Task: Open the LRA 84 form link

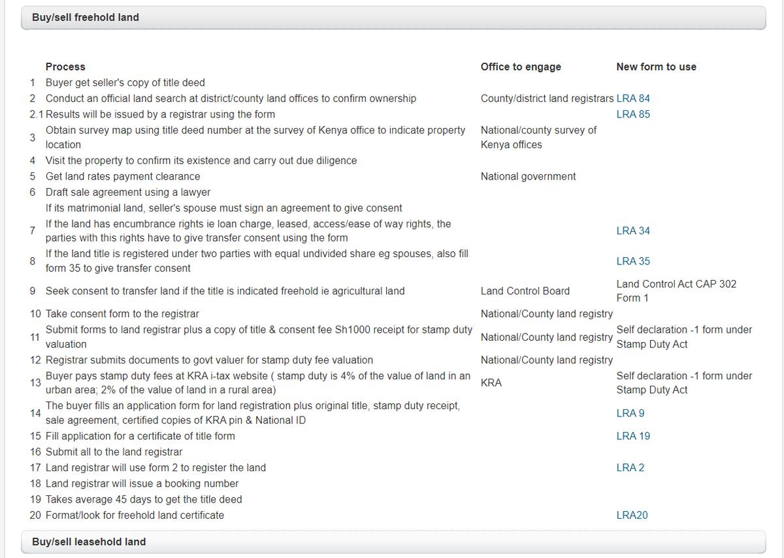Action: pyautogui.click(x=633, y=99)
